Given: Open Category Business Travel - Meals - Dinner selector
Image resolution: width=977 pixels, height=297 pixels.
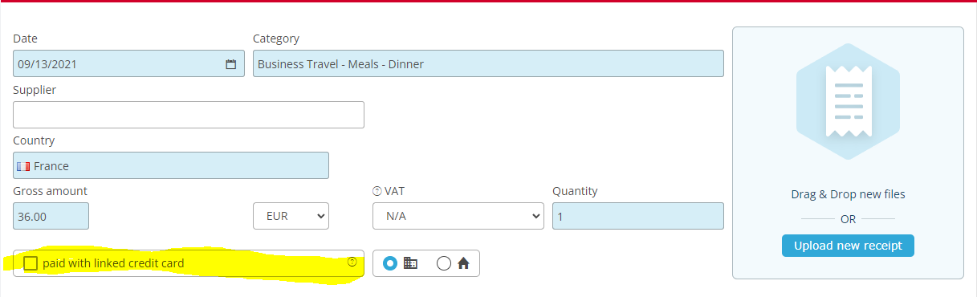Looking at the screenshot, I should 488,64.
